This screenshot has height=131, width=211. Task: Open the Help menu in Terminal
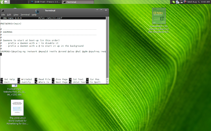tap(34, 15)
